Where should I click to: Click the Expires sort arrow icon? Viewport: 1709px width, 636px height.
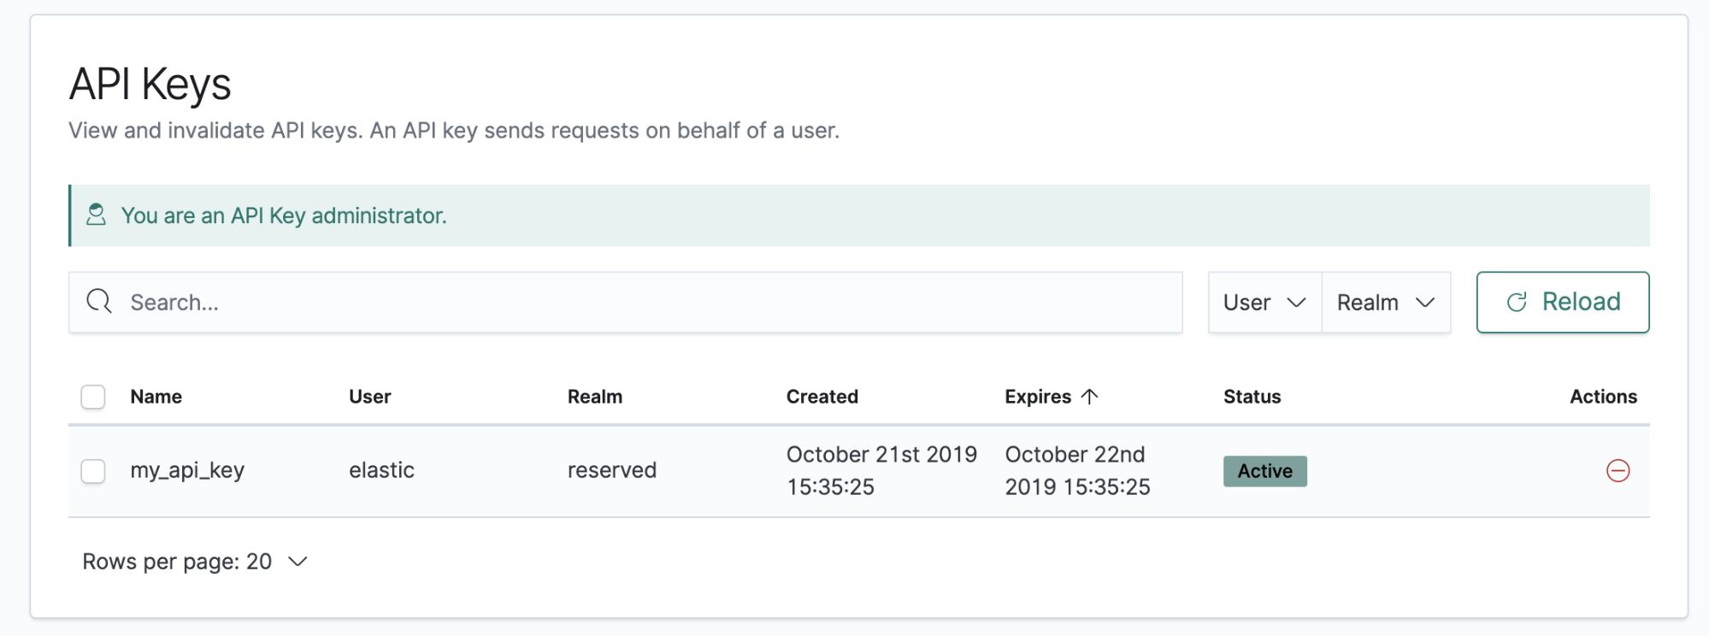(x=1090, y=397)
